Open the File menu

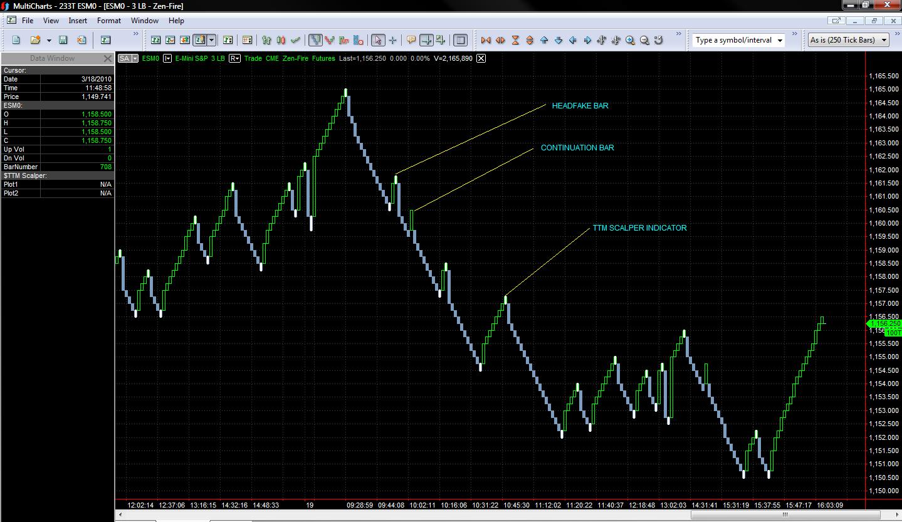tap(27, 21)
